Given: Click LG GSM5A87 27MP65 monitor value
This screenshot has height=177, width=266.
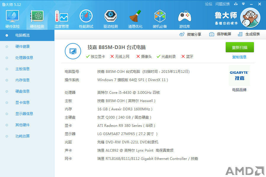Looking at the screenshot, I should click(127, 134).
